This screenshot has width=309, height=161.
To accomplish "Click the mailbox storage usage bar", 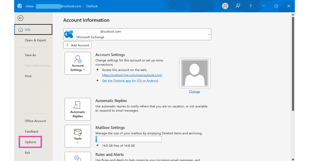I will (x=128, y=139).
